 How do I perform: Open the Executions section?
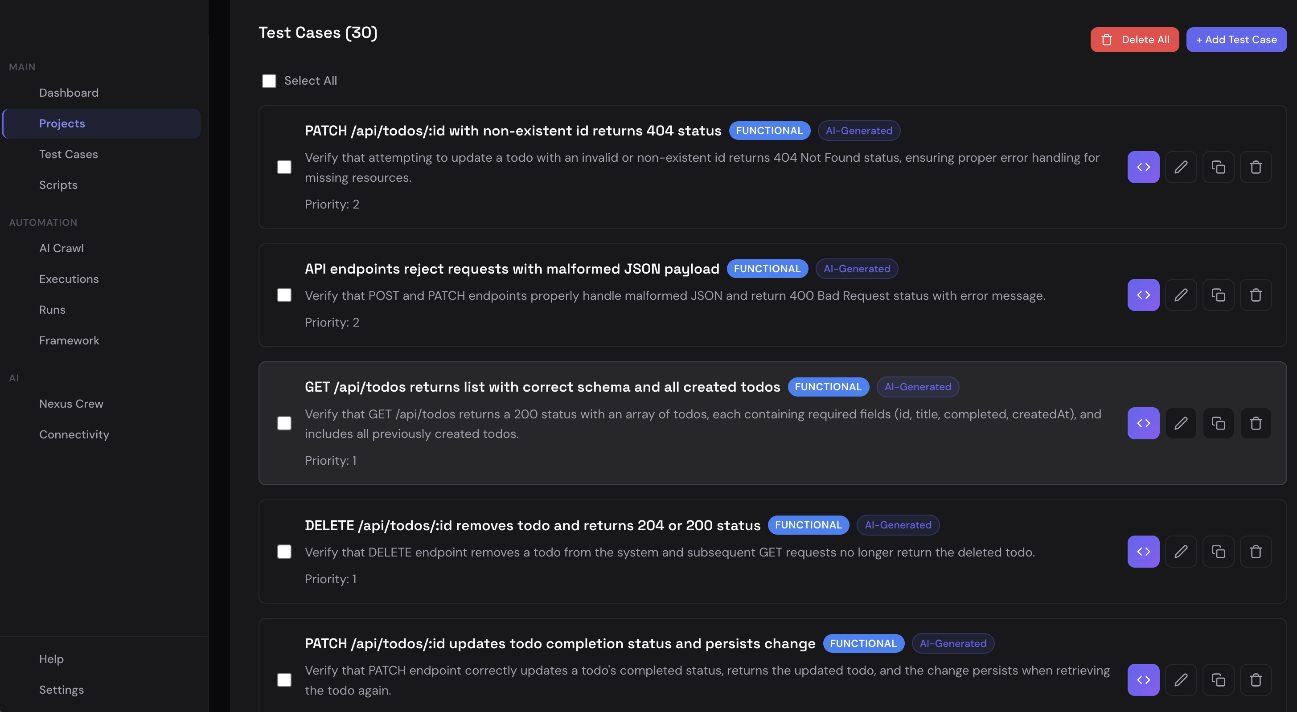(69, 278)
